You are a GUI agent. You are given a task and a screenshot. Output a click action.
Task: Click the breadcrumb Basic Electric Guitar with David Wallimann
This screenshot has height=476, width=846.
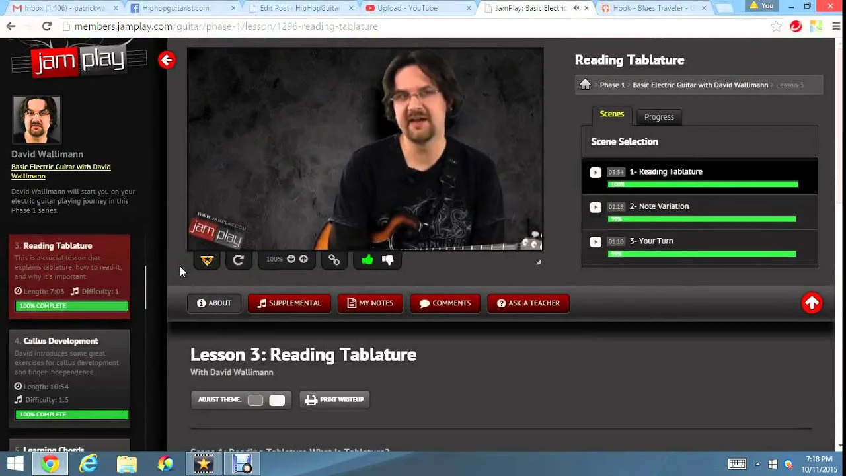click(700, 85)
